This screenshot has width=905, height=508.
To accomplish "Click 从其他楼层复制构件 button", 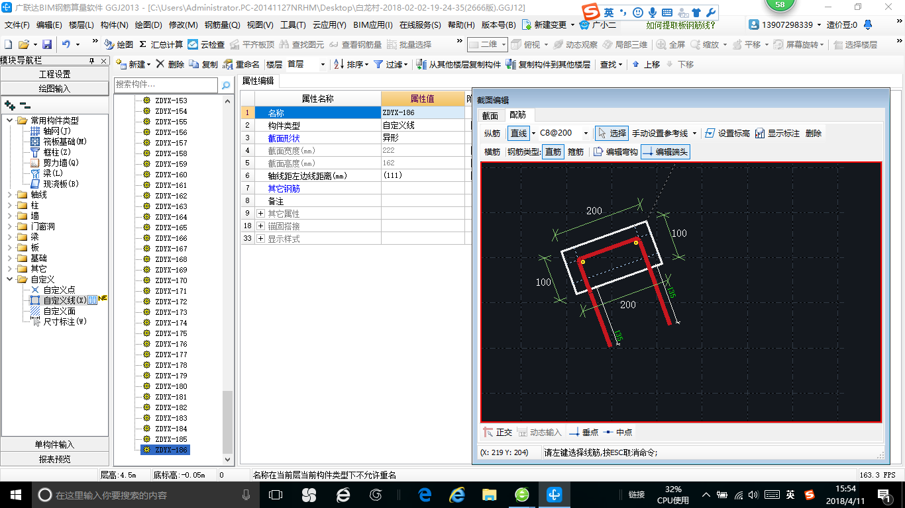I will (458, 64).
